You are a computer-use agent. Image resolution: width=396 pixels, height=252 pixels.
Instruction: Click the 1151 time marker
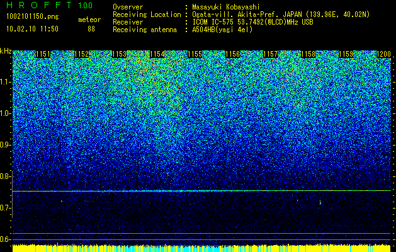[x=43, y=54]
